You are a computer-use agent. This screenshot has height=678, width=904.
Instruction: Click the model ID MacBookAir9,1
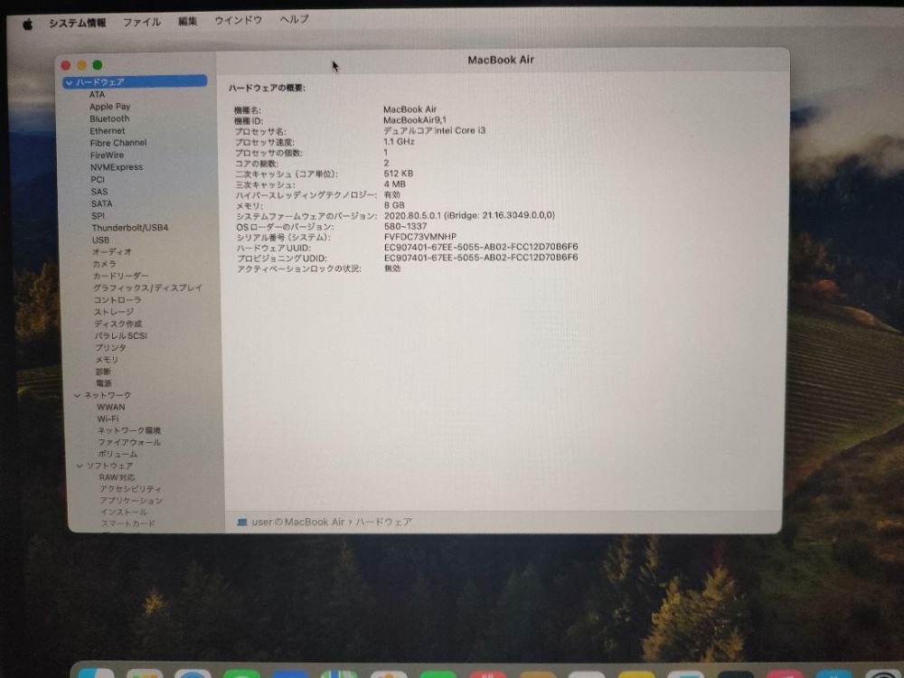(415, 120)
